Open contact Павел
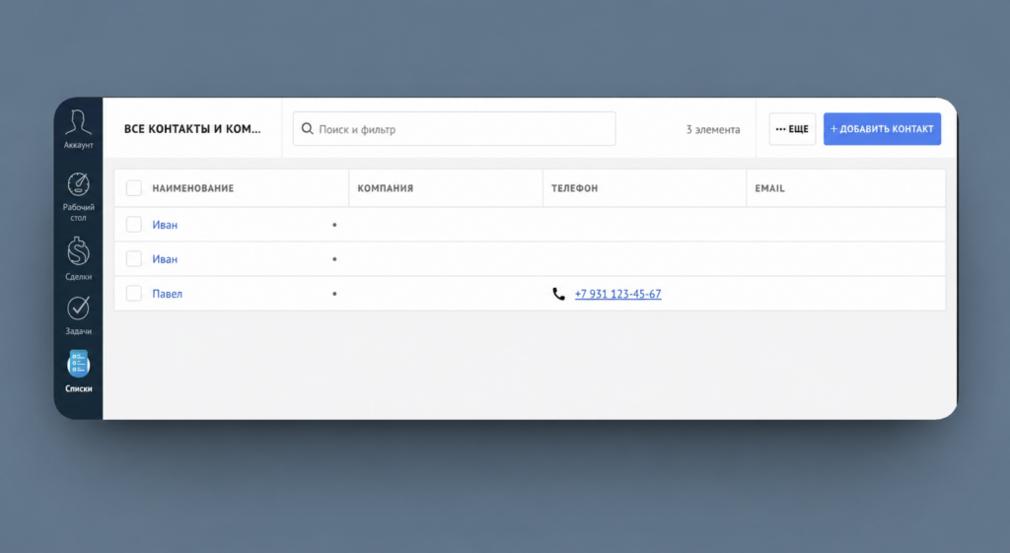The width and height of the screenshot is (1010, 553). coord(168,294)
